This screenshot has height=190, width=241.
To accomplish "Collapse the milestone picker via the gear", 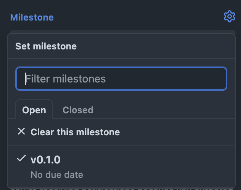I will pos(229,17).
